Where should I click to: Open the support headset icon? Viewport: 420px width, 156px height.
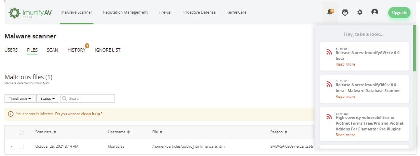[x=345, y=12]
